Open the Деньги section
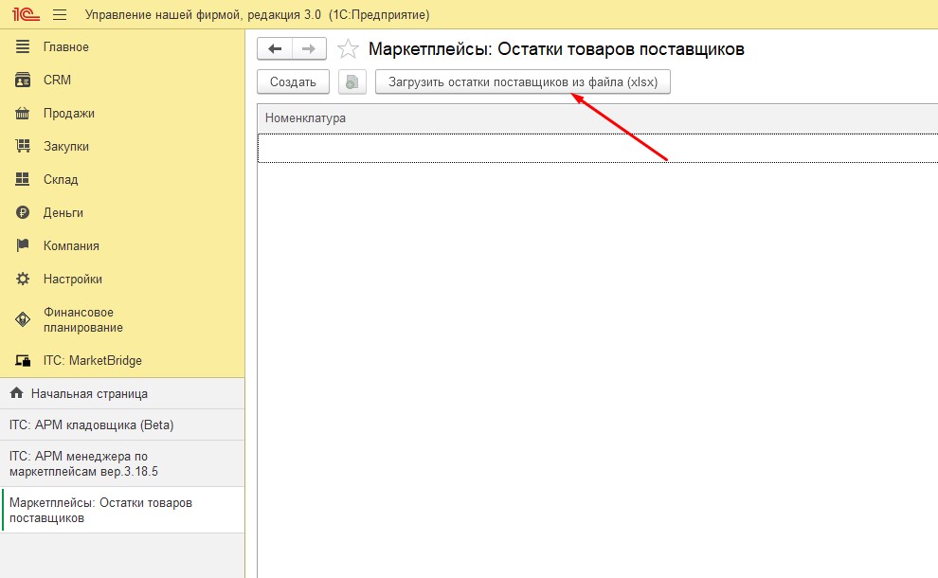938x578 pixels. (63, 212)
